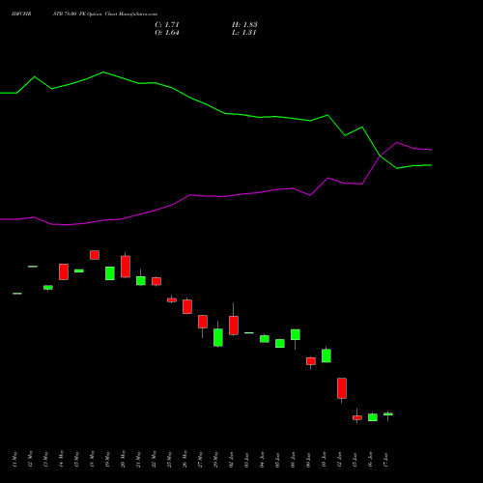The image size is (483, 483).
Task: Click the tall red candle above 20 May
Action: pos(126,267)
